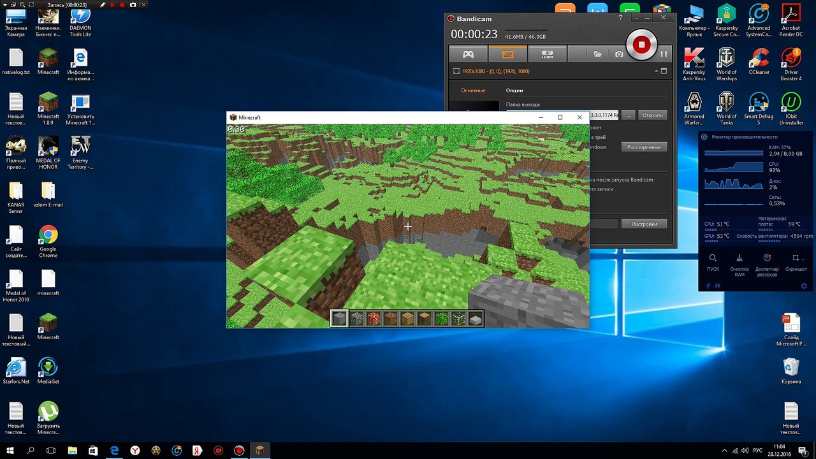Switch to the Основные tab in Bandicam
This screenshot has width=816, height=459.
click(x=473, y=91)
